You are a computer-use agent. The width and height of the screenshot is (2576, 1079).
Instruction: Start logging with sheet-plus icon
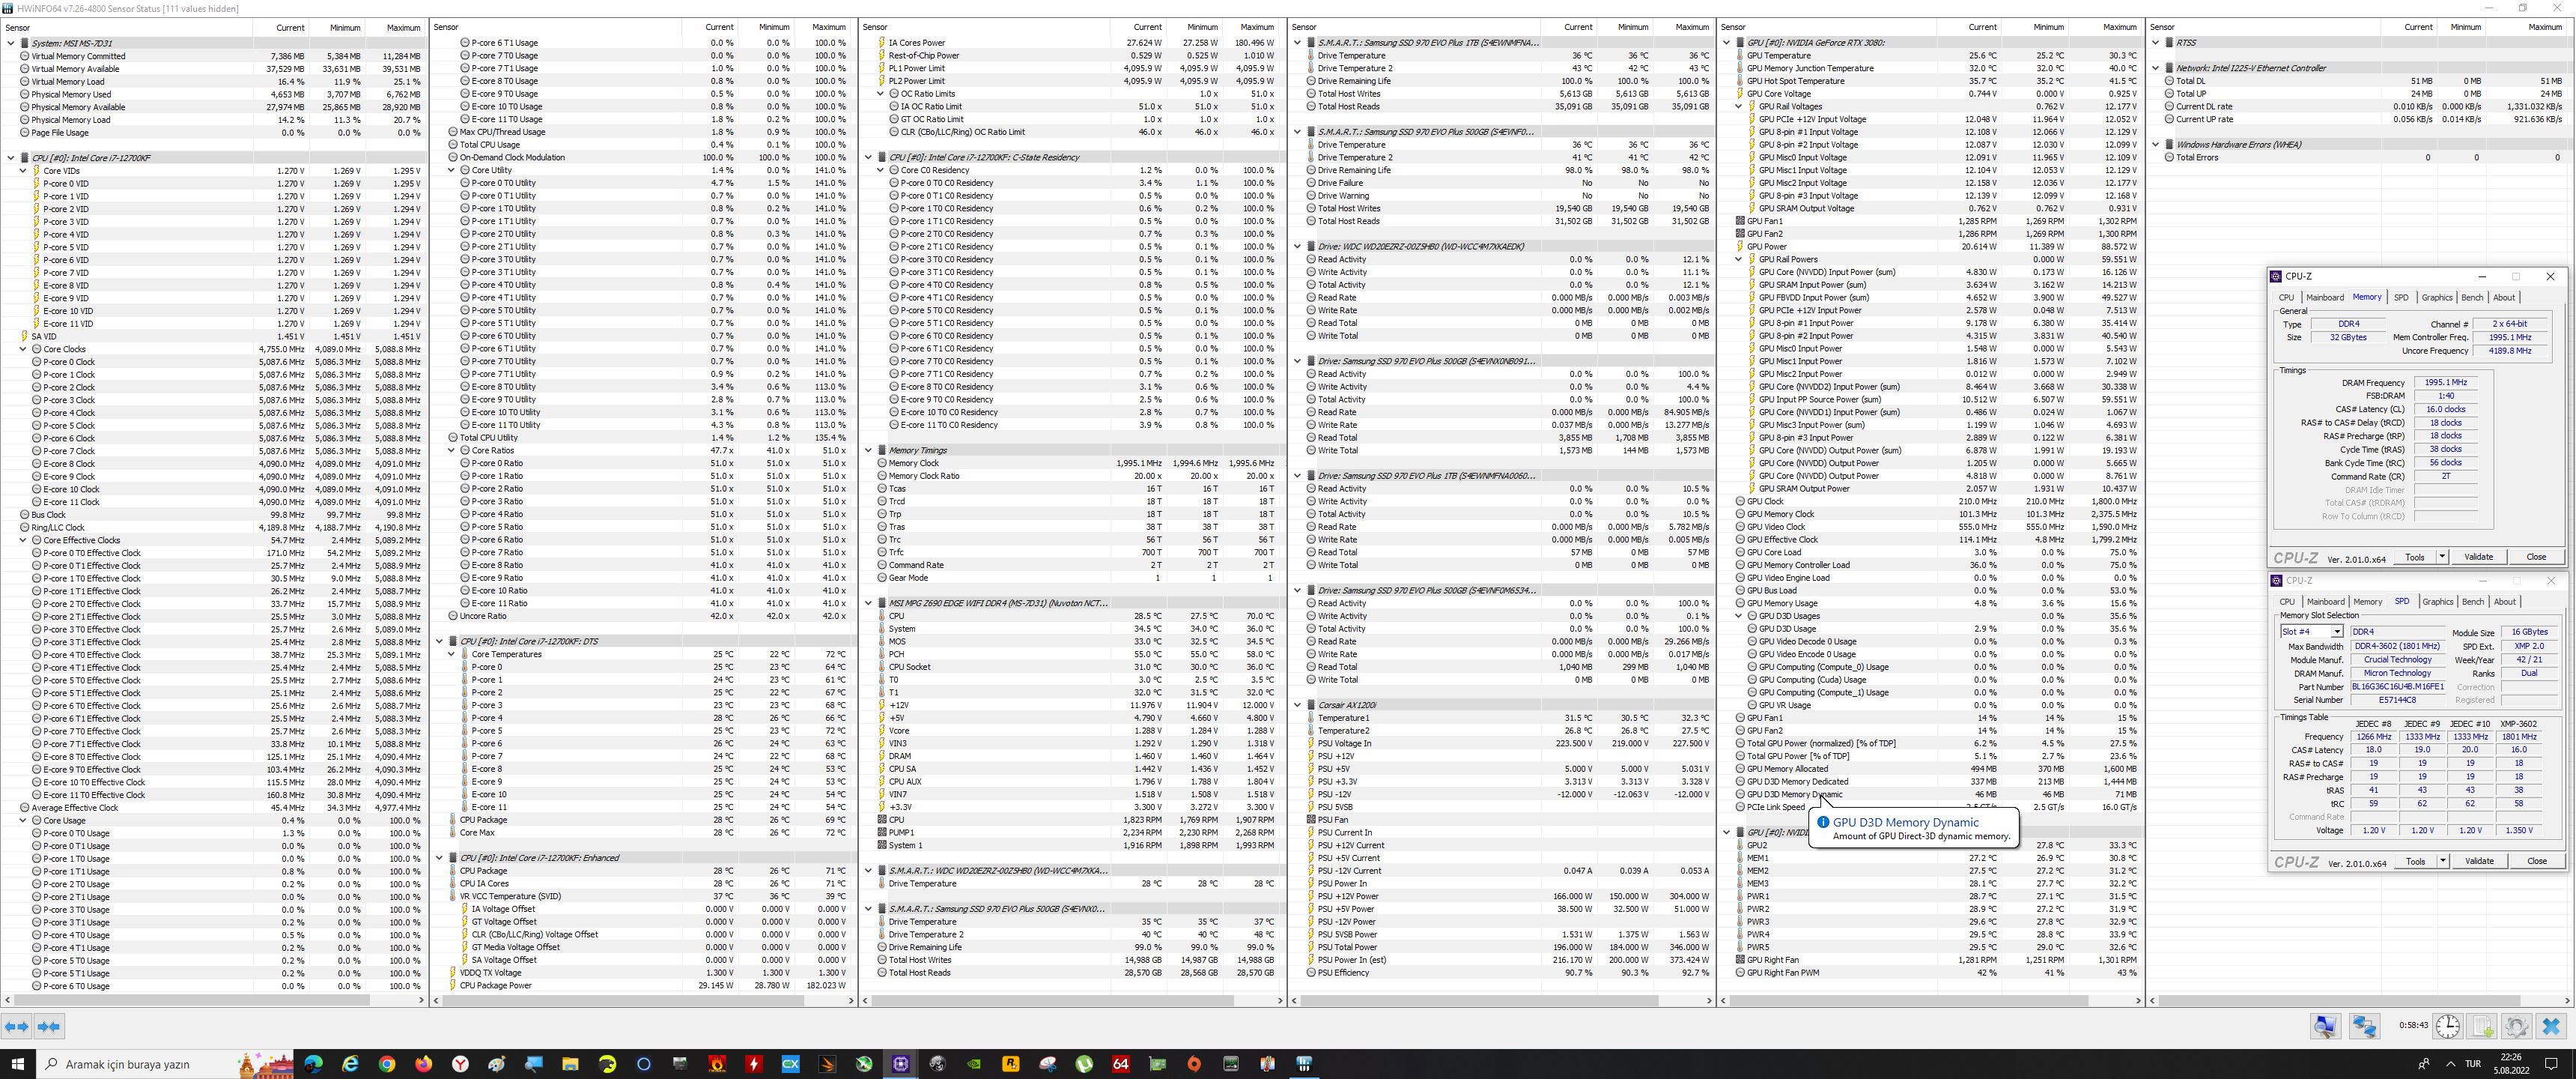pos(2482,1026)
